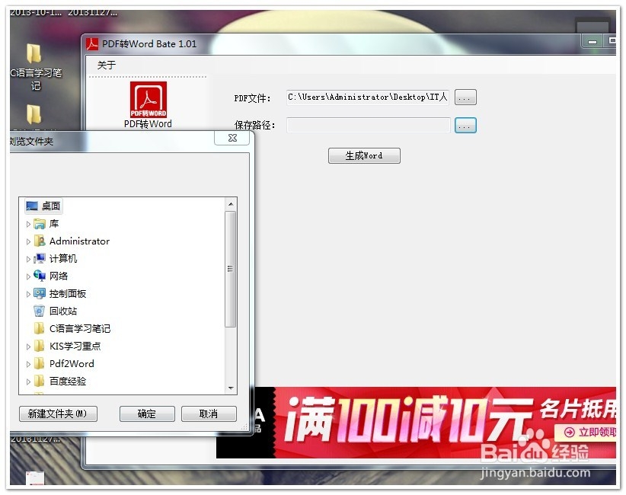Click the Pdf2Word folder icon
Image resolution: width=626 pixels, height=495 pixels.
click(40, 363)
